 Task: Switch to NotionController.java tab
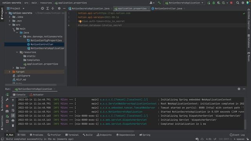[168, 9]
